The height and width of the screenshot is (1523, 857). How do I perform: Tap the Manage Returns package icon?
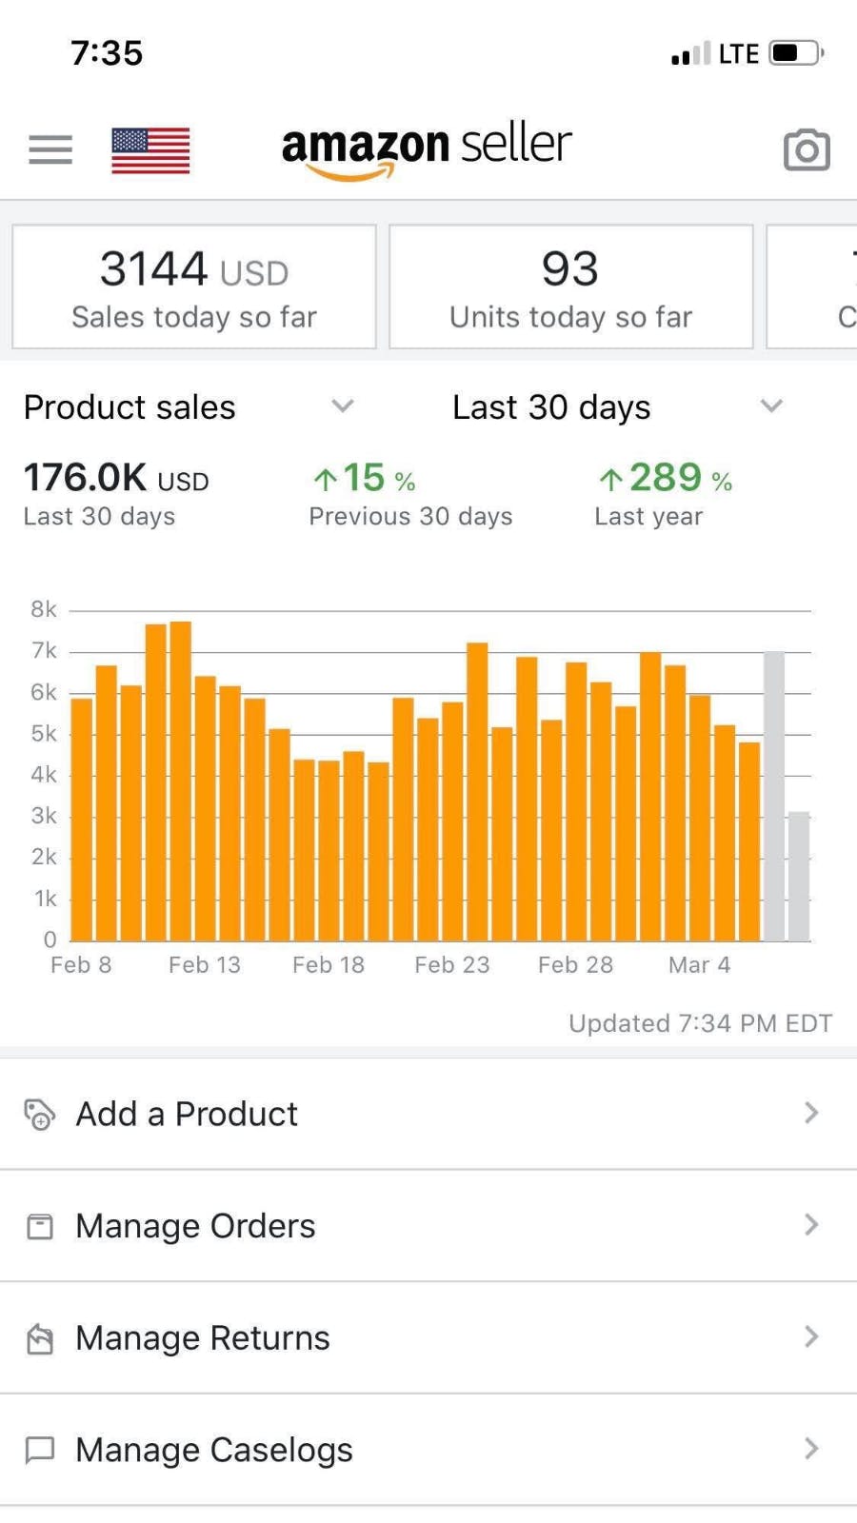39,1338
